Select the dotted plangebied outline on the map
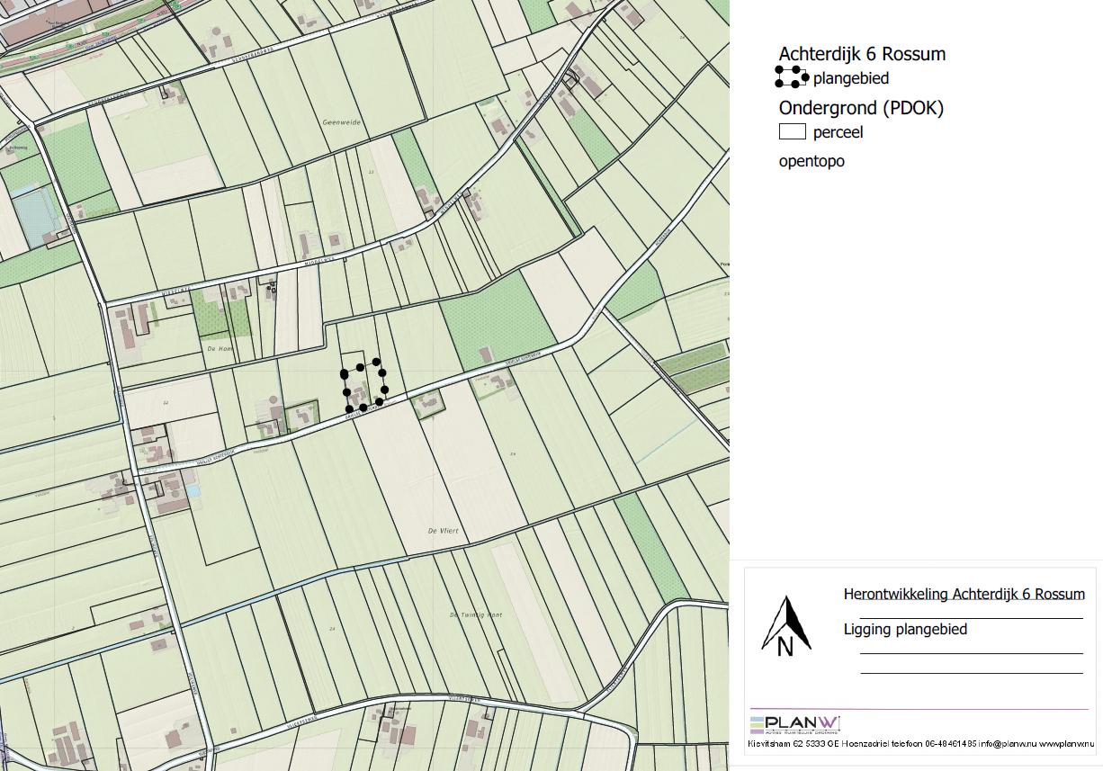 tap(363, 387)
